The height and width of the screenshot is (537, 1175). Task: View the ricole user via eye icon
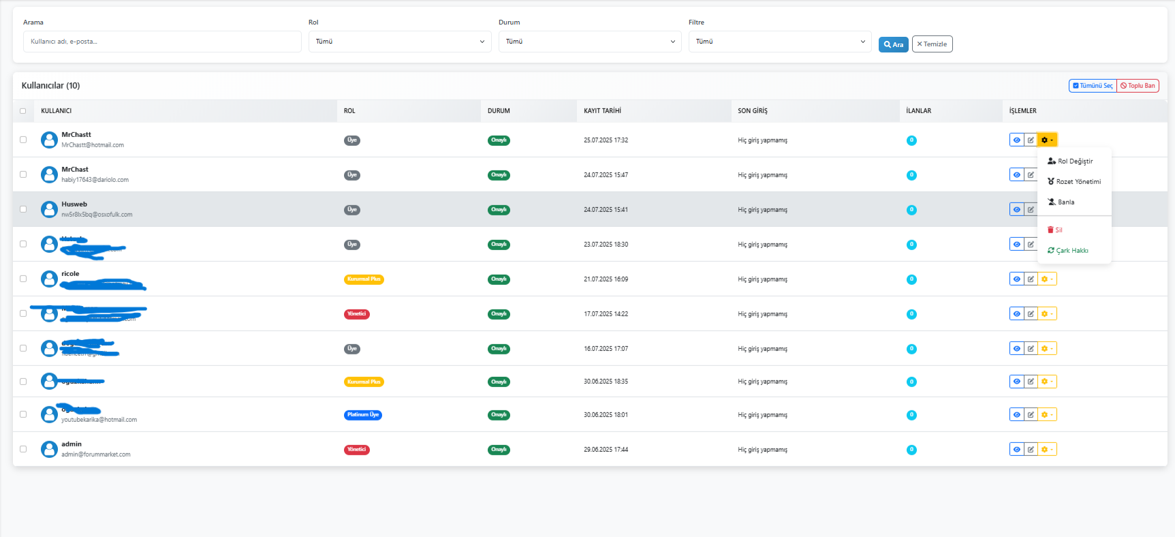[x=1016, y=279]
